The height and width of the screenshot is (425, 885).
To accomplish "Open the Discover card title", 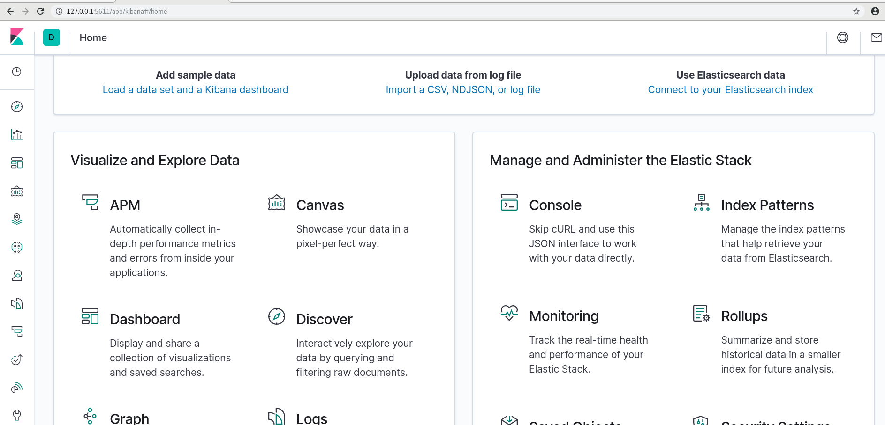I will click(x=325, y=320).
